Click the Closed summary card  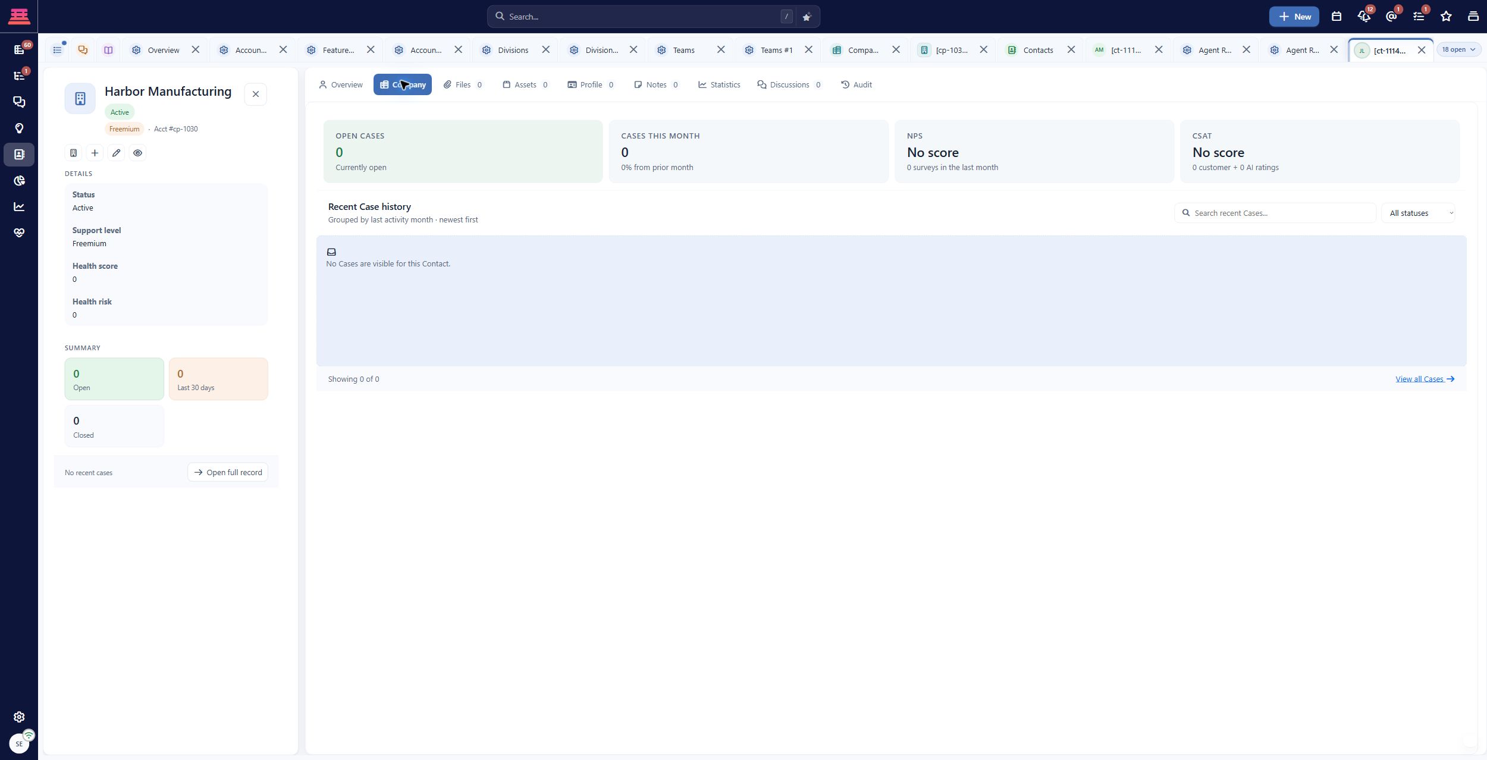tap(114, 426)
